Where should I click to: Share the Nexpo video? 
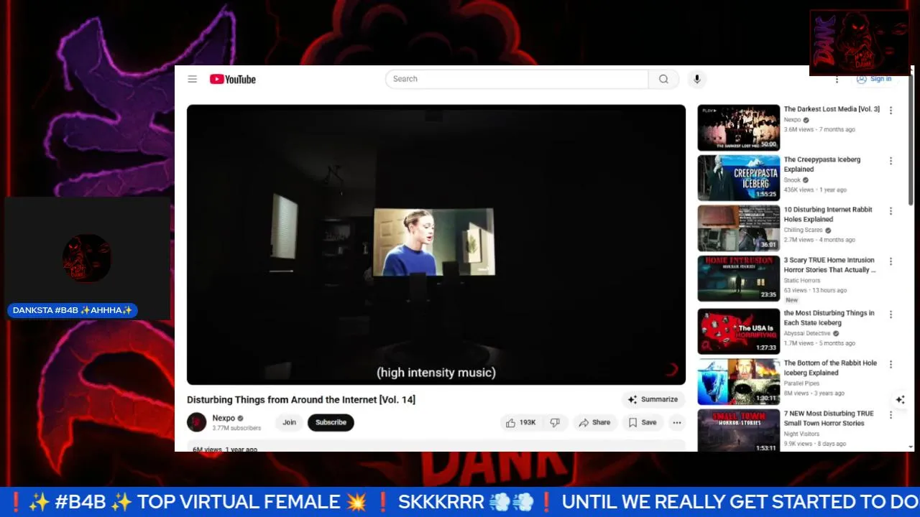(x=594, y=422)
